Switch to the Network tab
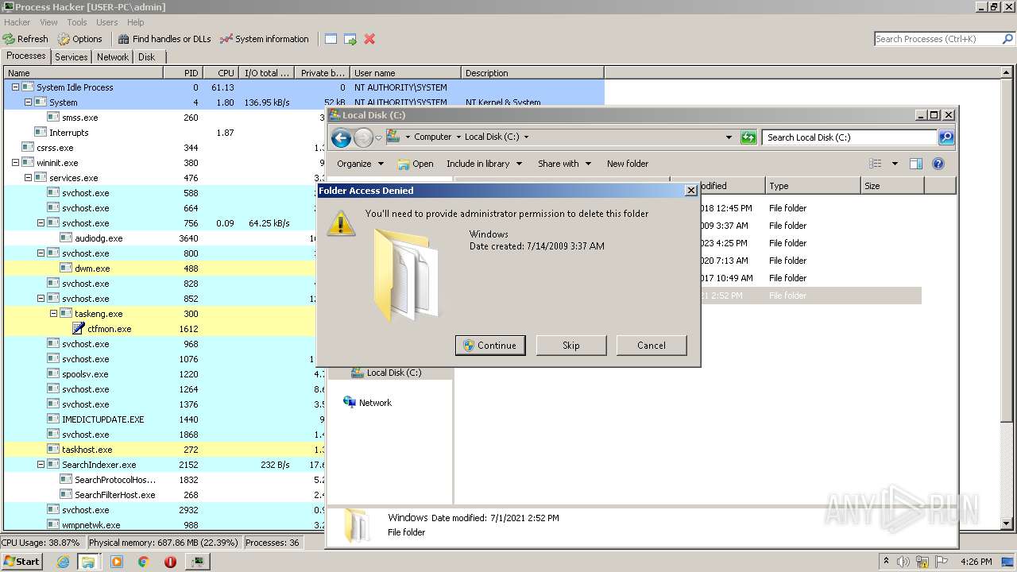The image size is (1017, 572). (113, 57)
